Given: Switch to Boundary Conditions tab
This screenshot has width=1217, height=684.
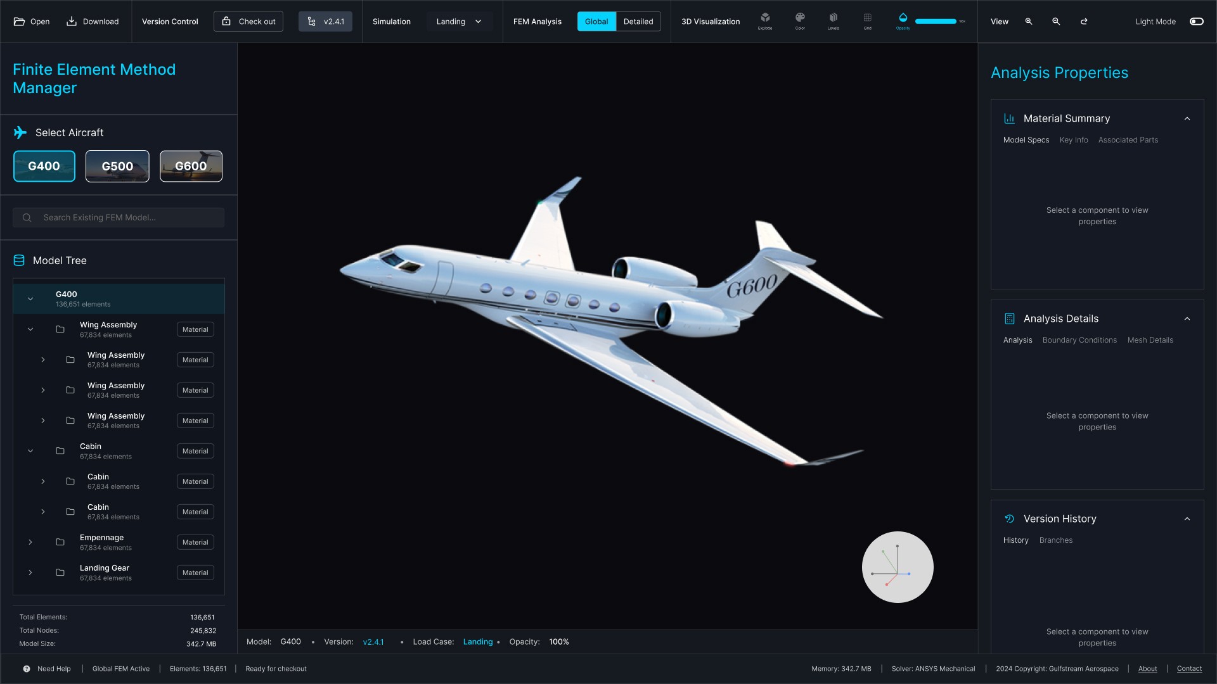Looking at the screenshot, I should coord(1079,340).
